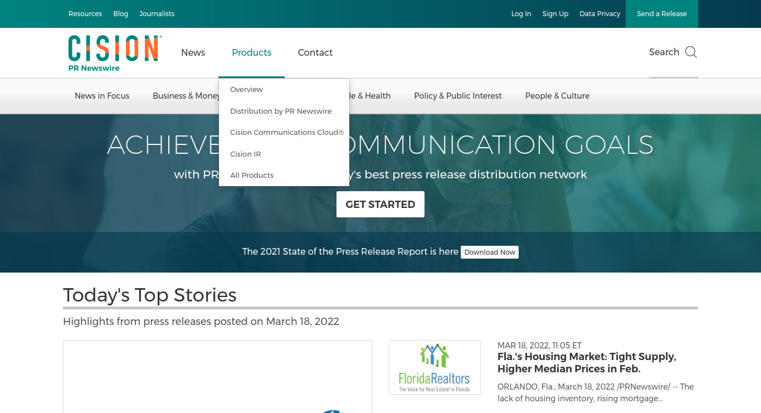This screenshot has height=413, width=761.
Task: Open the Cision PR Newswire logo
Action: (115, 53)
